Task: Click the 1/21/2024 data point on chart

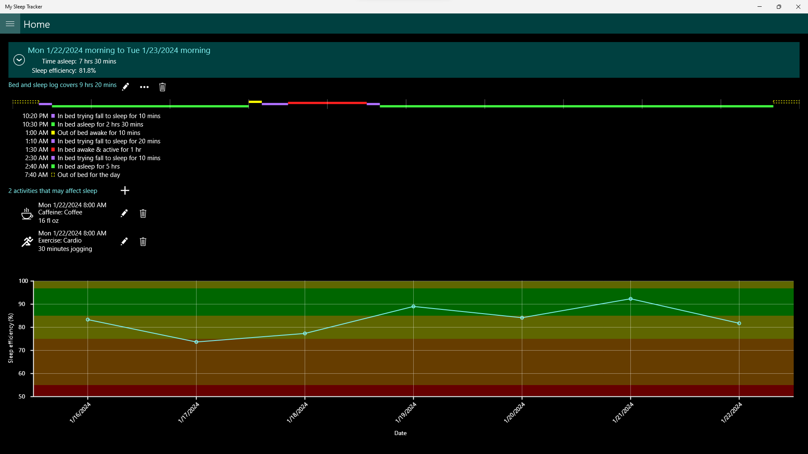Action: (630, 299)
